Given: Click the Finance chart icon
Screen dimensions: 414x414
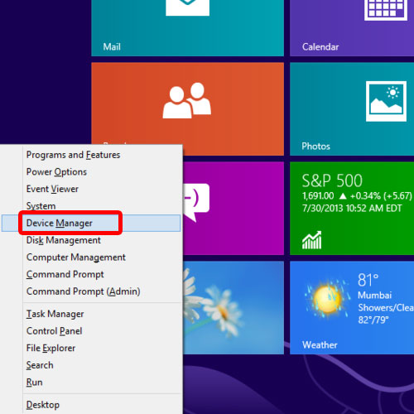Looking at the screenshot, I should [312, 240].
